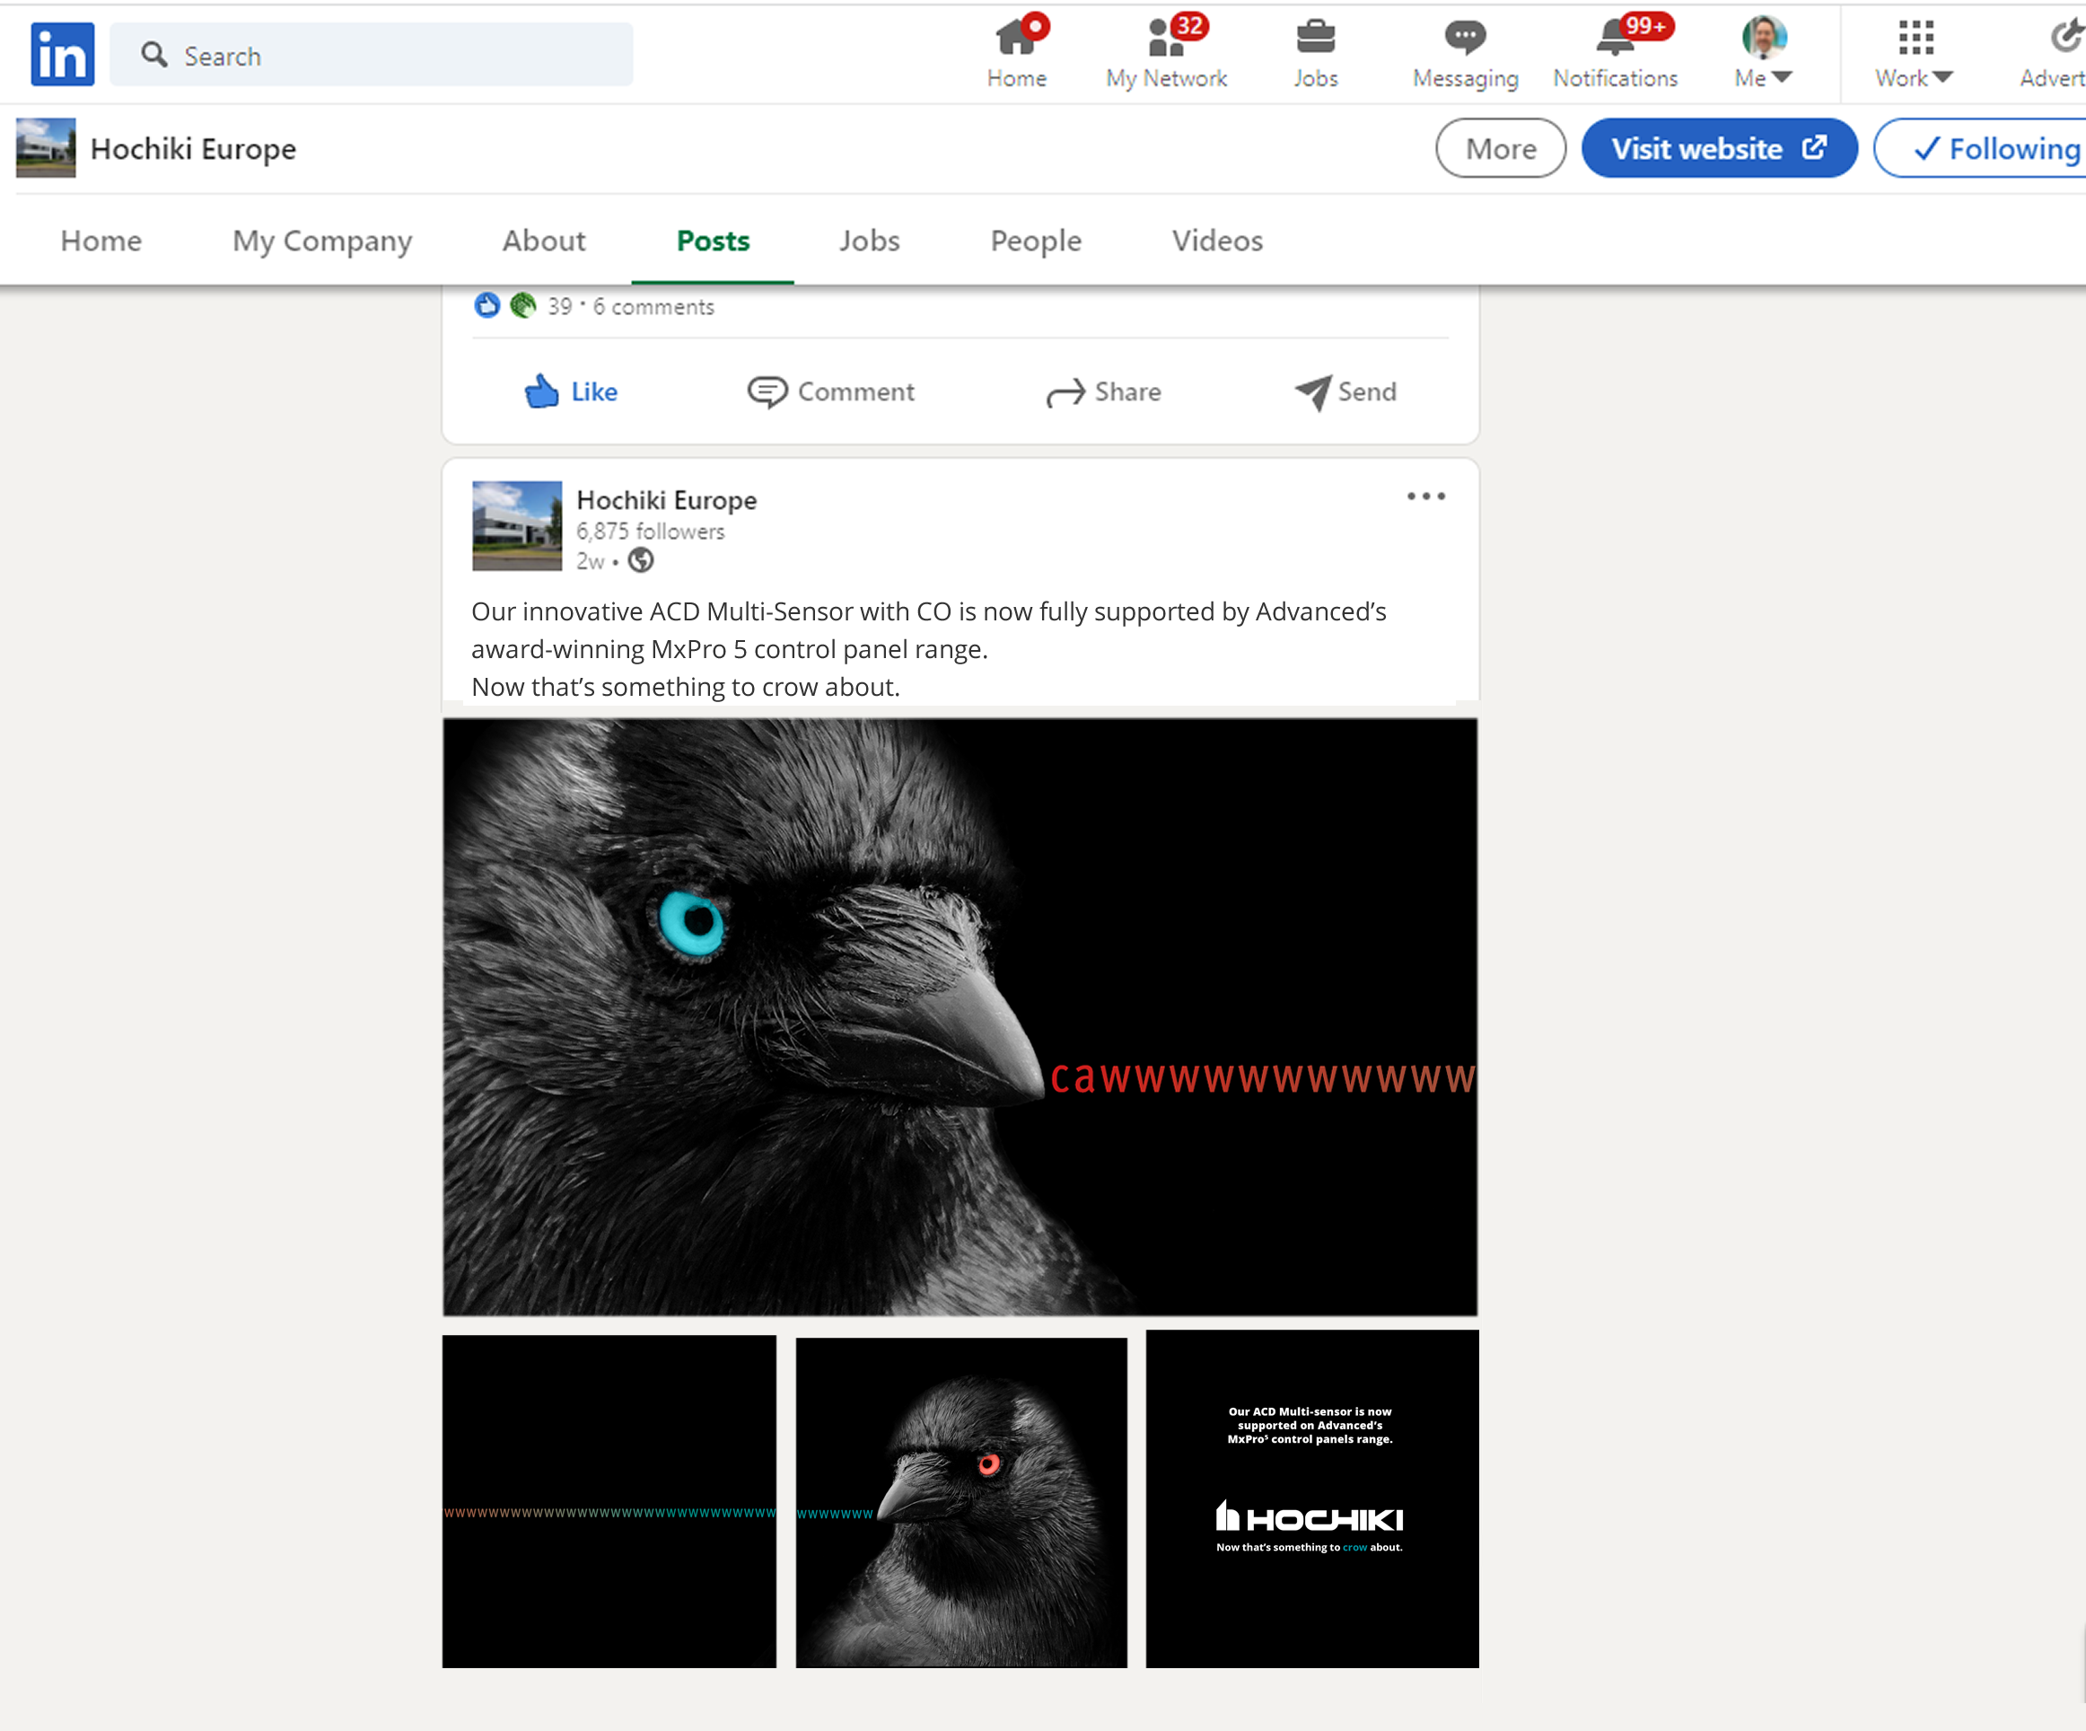The image size is (2086, 1731).
Task: Select the Posts tab
Action: click(x=712, y=241)
